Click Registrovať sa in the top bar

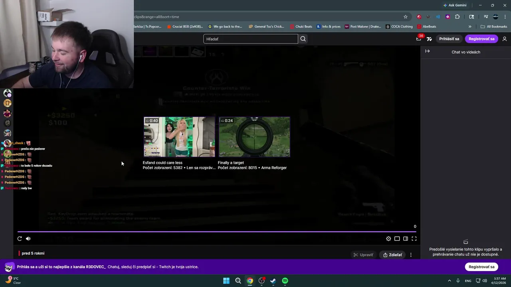tap(481, 39)
